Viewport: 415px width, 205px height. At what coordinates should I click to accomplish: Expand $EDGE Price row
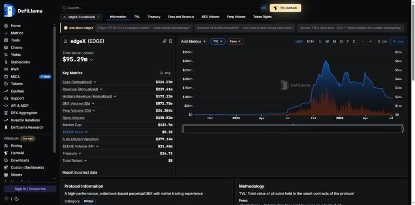pyautogui.click(x=86, y=132)
